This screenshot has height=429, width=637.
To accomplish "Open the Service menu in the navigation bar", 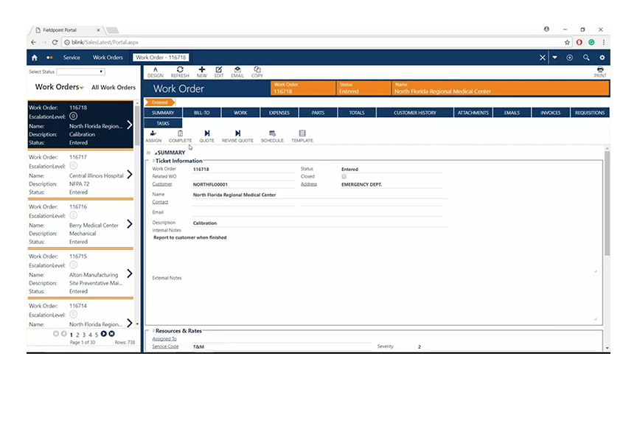I will click(x=72, y=57).
